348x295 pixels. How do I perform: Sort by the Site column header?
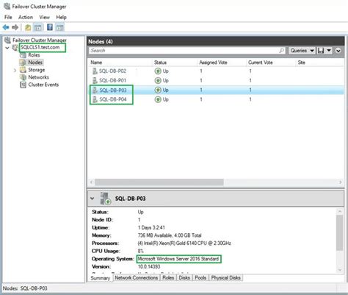302,63
